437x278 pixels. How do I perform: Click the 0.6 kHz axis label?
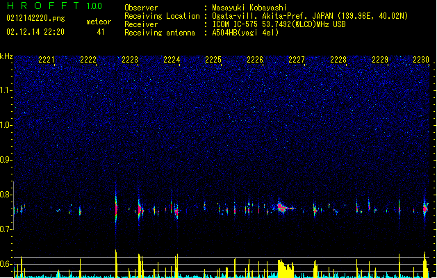coord(6,264)
